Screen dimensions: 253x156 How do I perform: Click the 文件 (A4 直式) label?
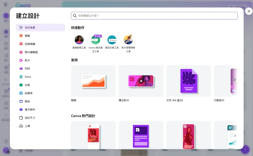(x=175, y=100)
